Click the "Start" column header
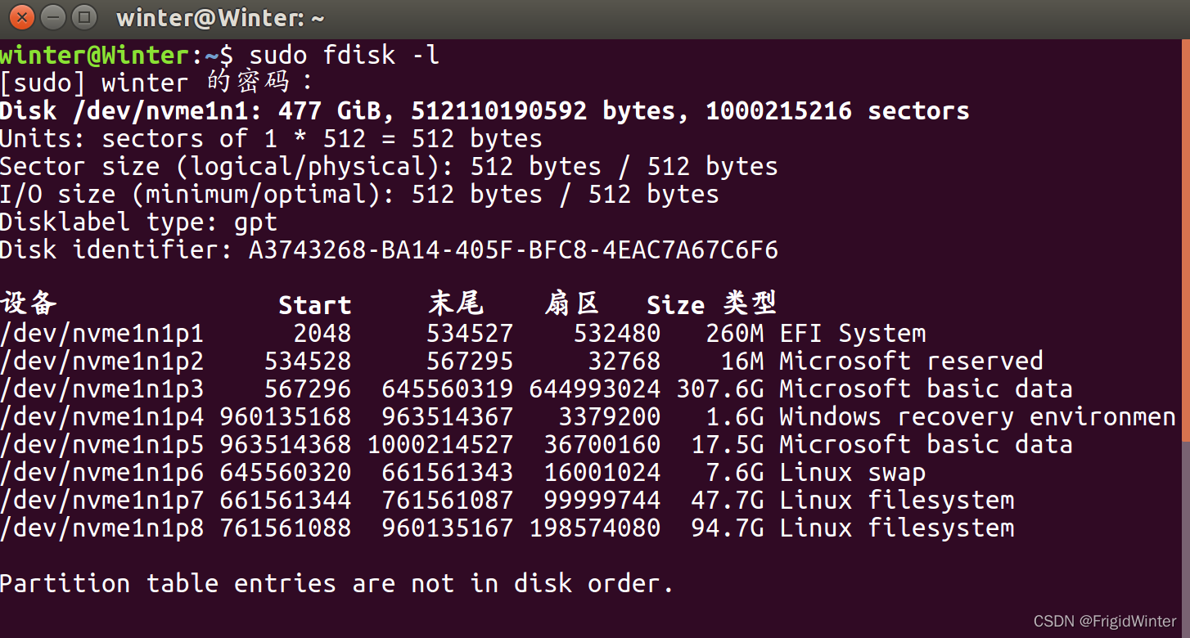 click(314, 306)
